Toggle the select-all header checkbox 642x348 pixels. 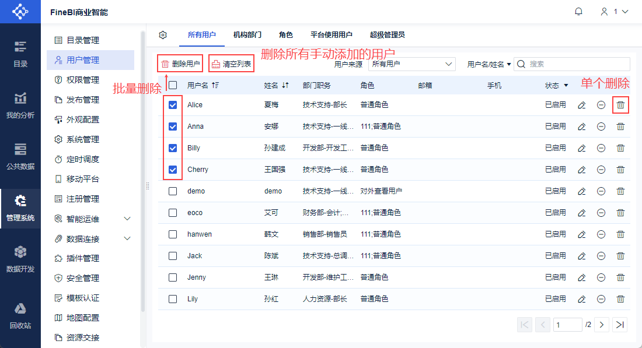172,85
